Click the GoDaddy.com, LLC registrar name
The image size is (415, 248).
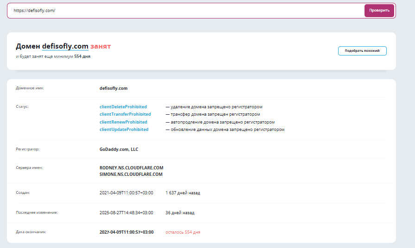(x=119, y=149)
